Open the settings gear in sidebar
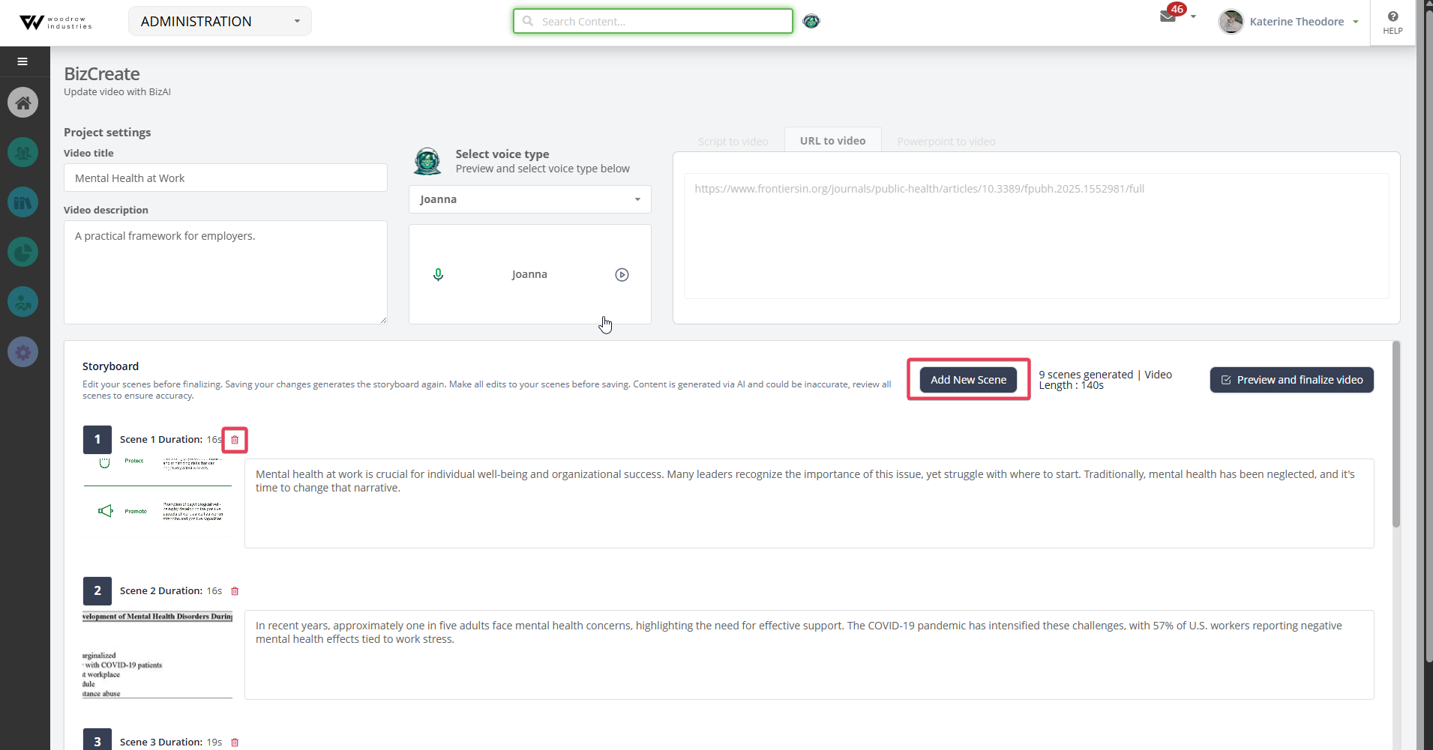Viewport: 1433px width, 750px height. (x=23, y=351)
